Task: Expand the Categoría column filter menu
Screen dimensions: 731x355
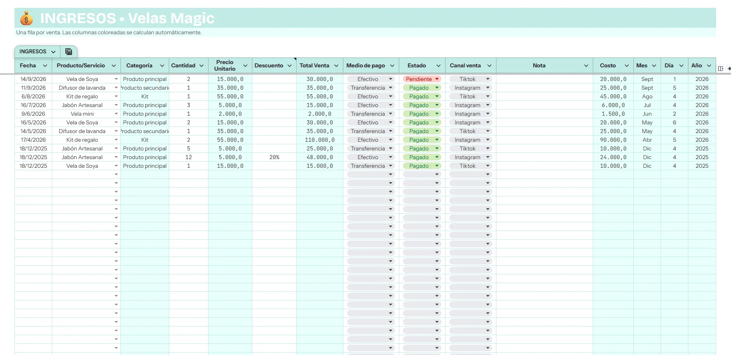Action: [162, 66]
